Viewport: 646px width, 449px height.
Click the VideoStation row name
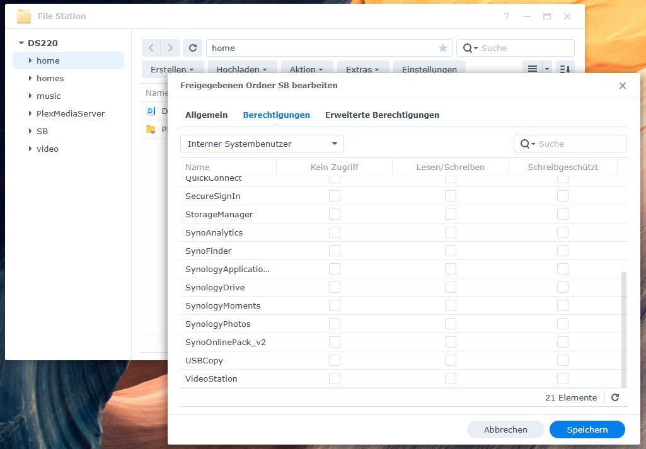click(211, 378)
